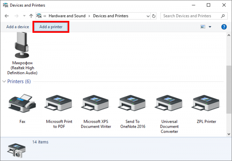Click Add a device in toolbar

pos(18,27)
